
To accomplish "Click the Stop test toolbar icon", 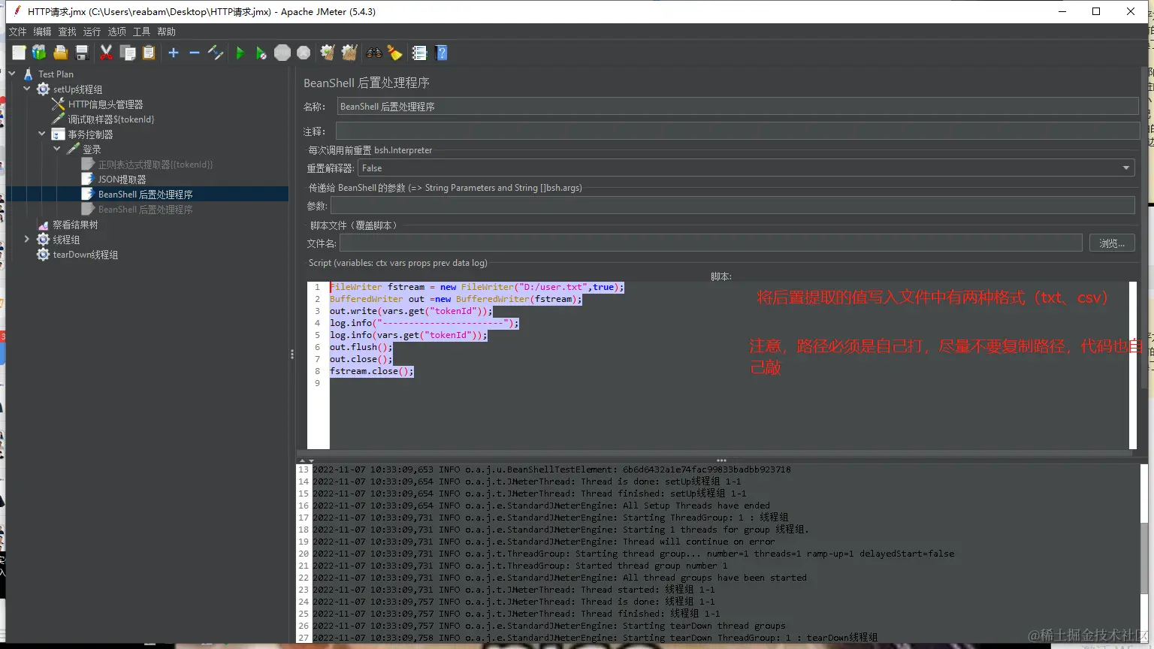I will pos(282,53).
